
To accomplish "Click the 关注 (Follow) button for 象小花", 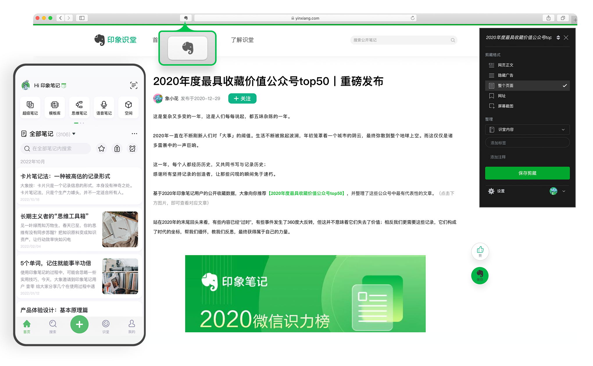I will (x=242, y=98).
